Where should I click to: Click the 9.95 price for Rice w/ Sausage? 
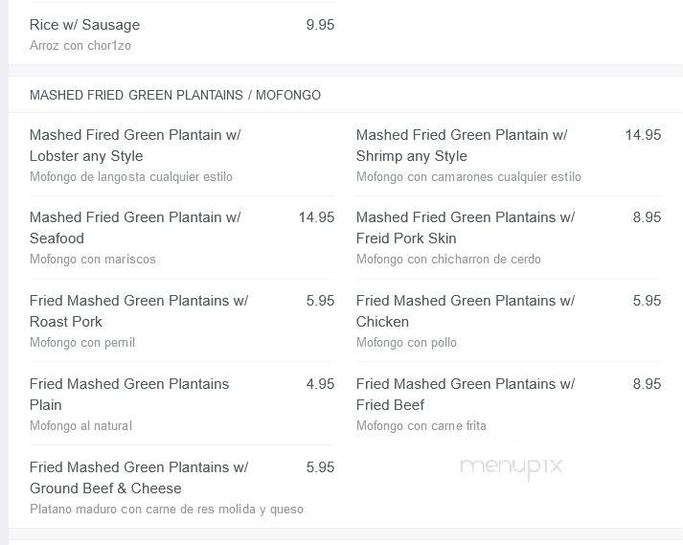pos(320,25)
